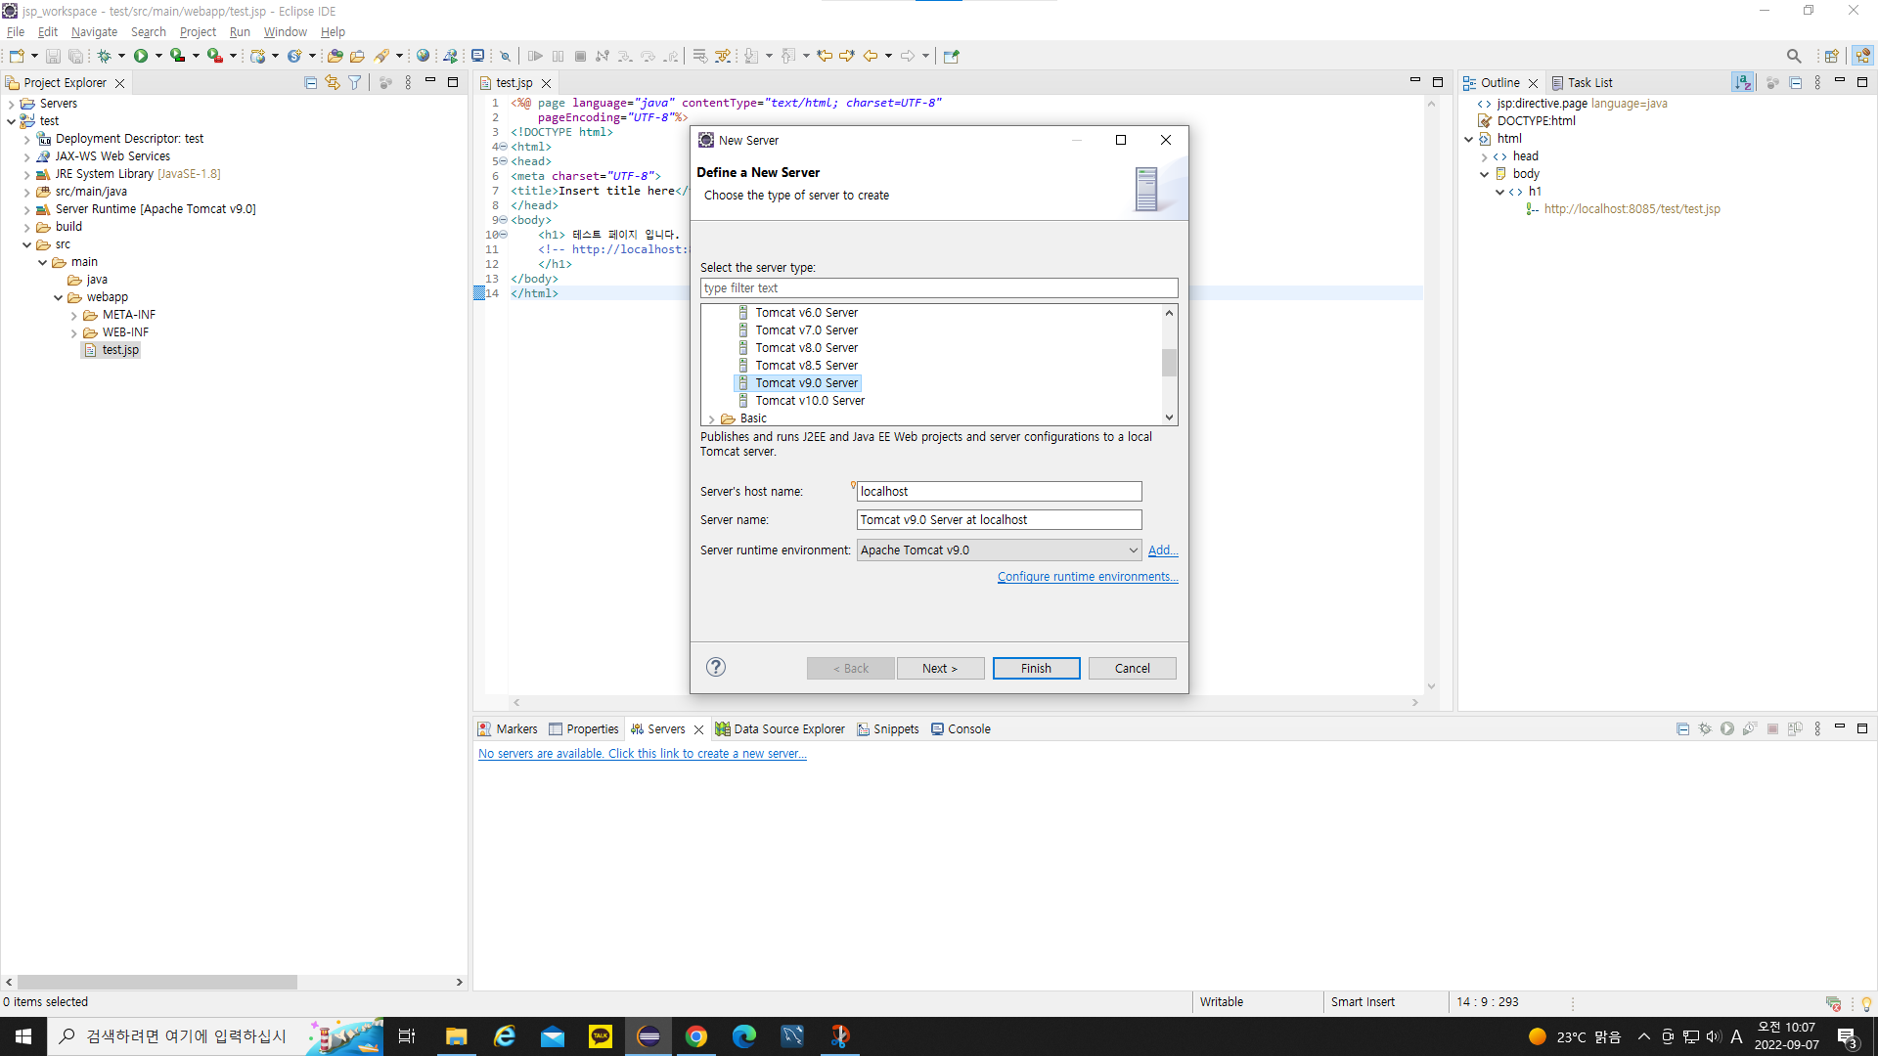The image size is (1878, 1056).
Task: Click the server type list vertical scrollbar
Action: click(1169, 364)
